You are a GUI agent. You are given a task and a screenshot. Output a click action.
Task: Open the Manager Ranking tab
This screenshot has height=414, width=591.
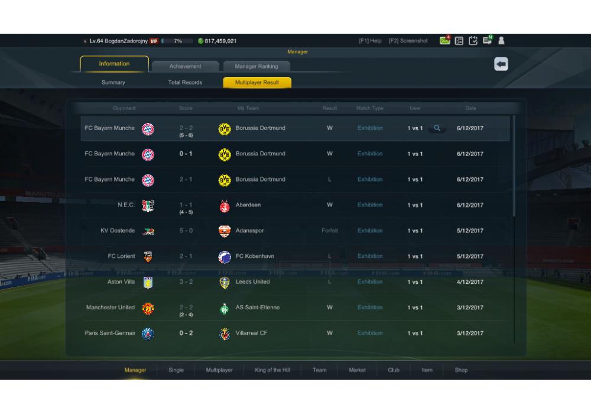[x=256, y=66]
